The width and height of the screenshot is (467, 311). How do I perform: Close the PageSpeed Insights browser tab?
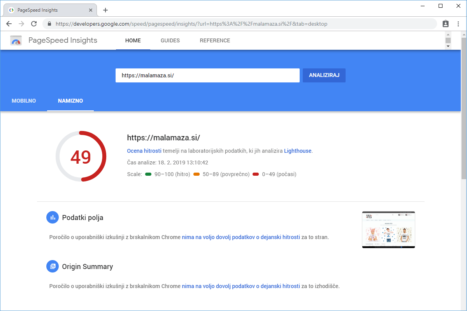pyautogui.click(x=91, y=10)
